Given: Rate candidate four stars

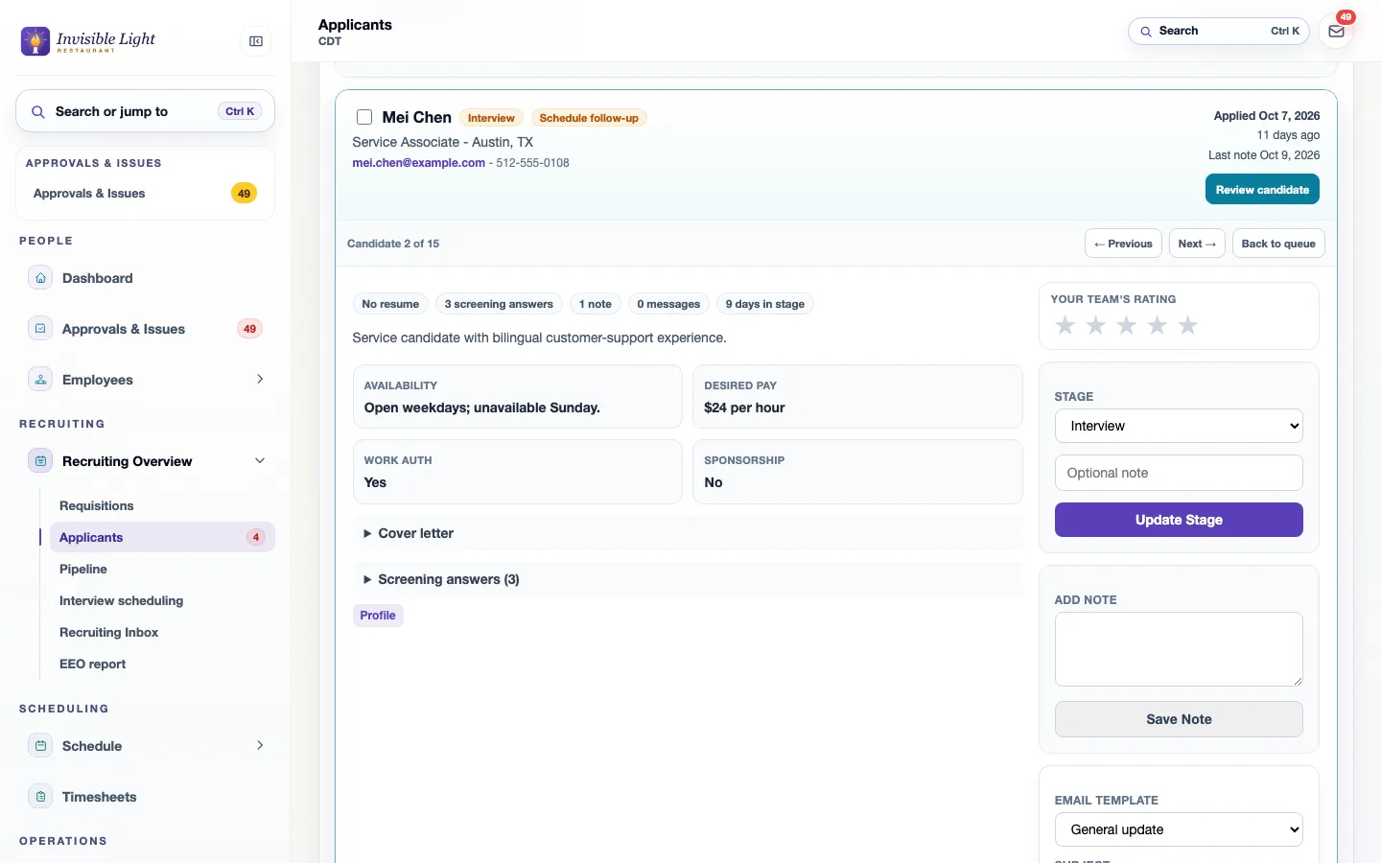Looking at the screenshot, I should [1157, 326].
